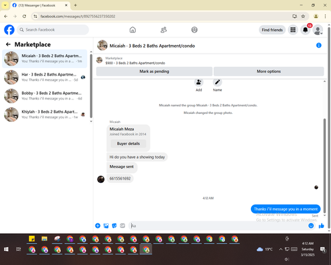Click the address bar URL
The width and height of the screenshot is (331, 265).
[78, 17]
